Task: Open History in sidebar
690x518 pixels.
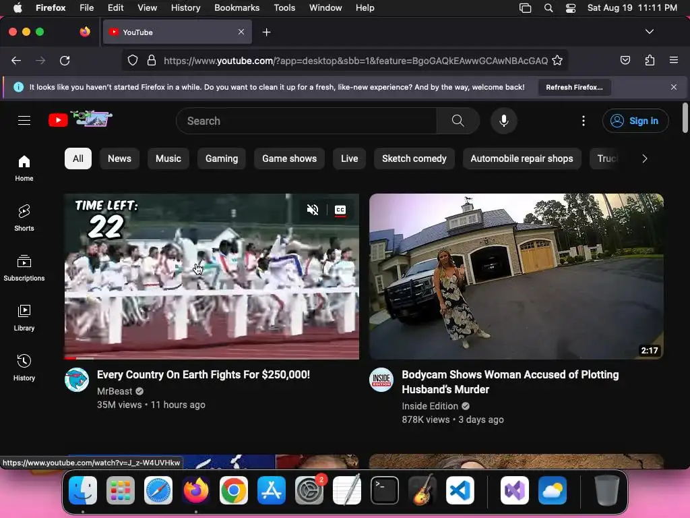Action: click(x=24, y=368)
